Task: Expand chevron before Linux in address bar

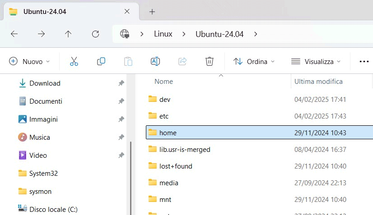Action: [x=142, y=34]
